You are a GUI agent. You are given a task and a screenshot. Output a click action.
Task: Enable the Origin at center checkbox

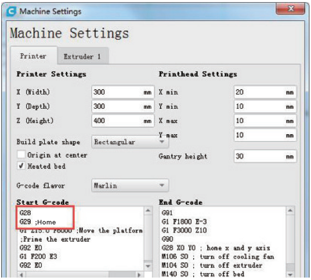tap(21, 155)
